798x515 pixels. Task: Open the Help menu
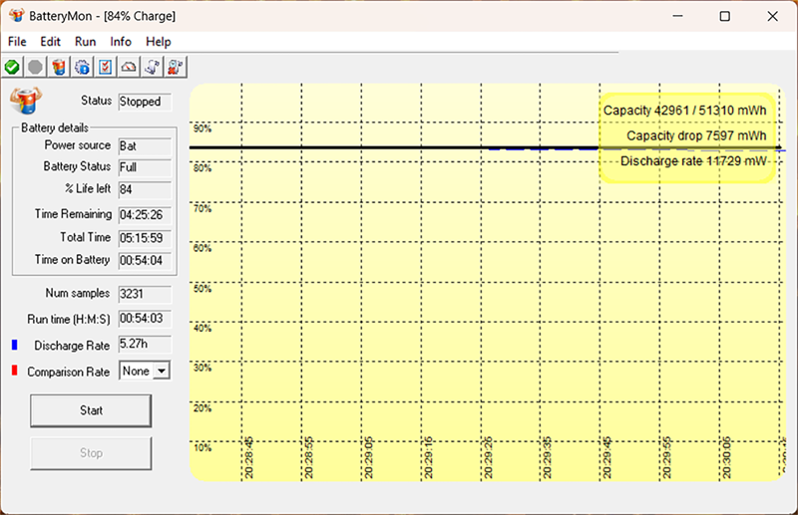(158, 42)
